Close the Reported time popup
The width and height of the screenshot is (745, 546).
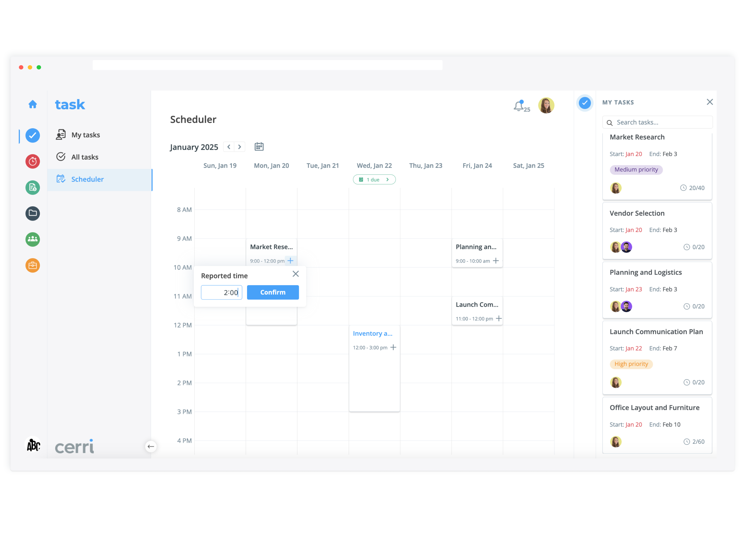point(296,274)
